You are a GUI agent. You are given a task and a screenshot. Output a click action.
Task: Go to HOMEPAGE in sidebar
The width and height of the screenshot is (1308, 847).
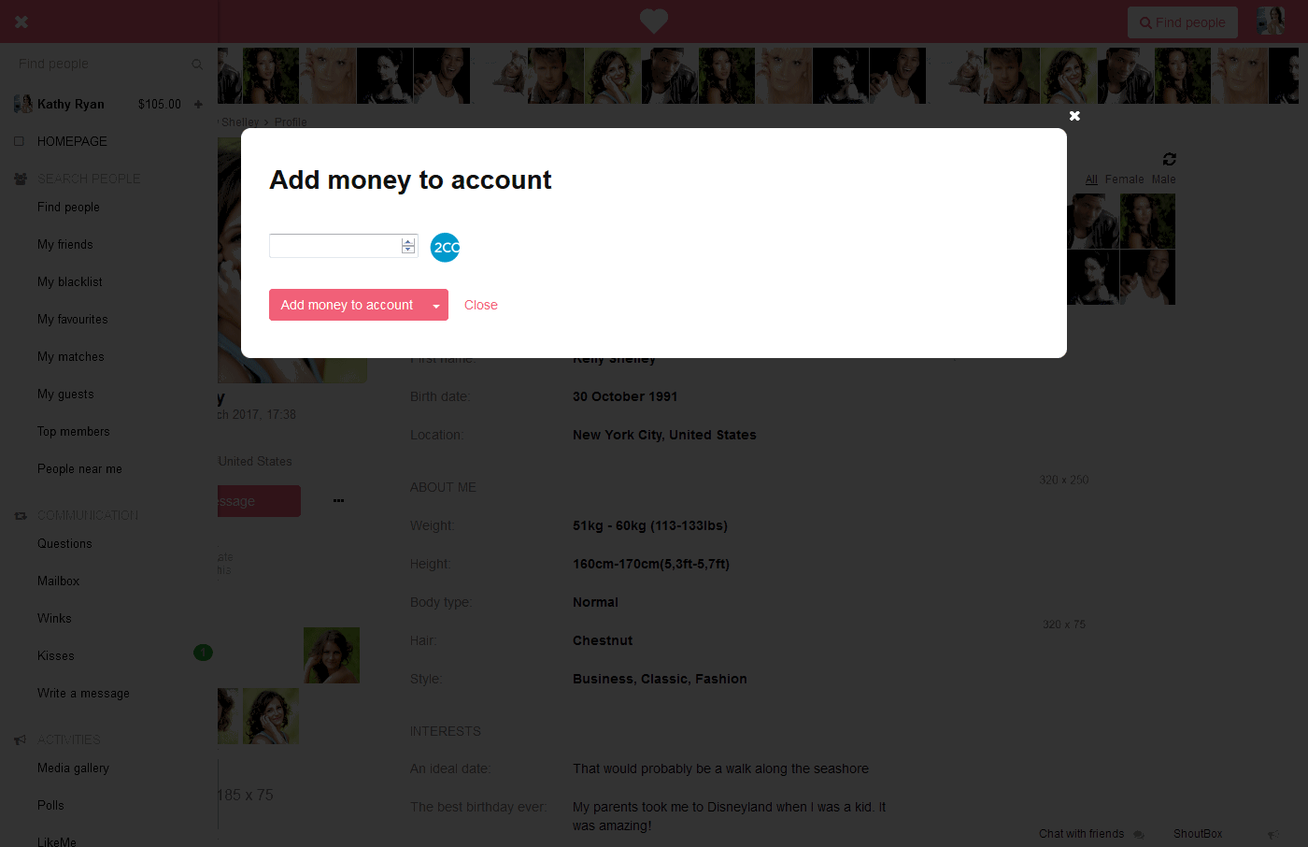tap(72, 141)
